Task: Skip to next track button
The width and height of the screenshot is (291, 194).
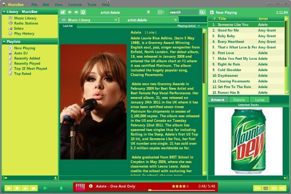Action: click(x=33, y=188)
